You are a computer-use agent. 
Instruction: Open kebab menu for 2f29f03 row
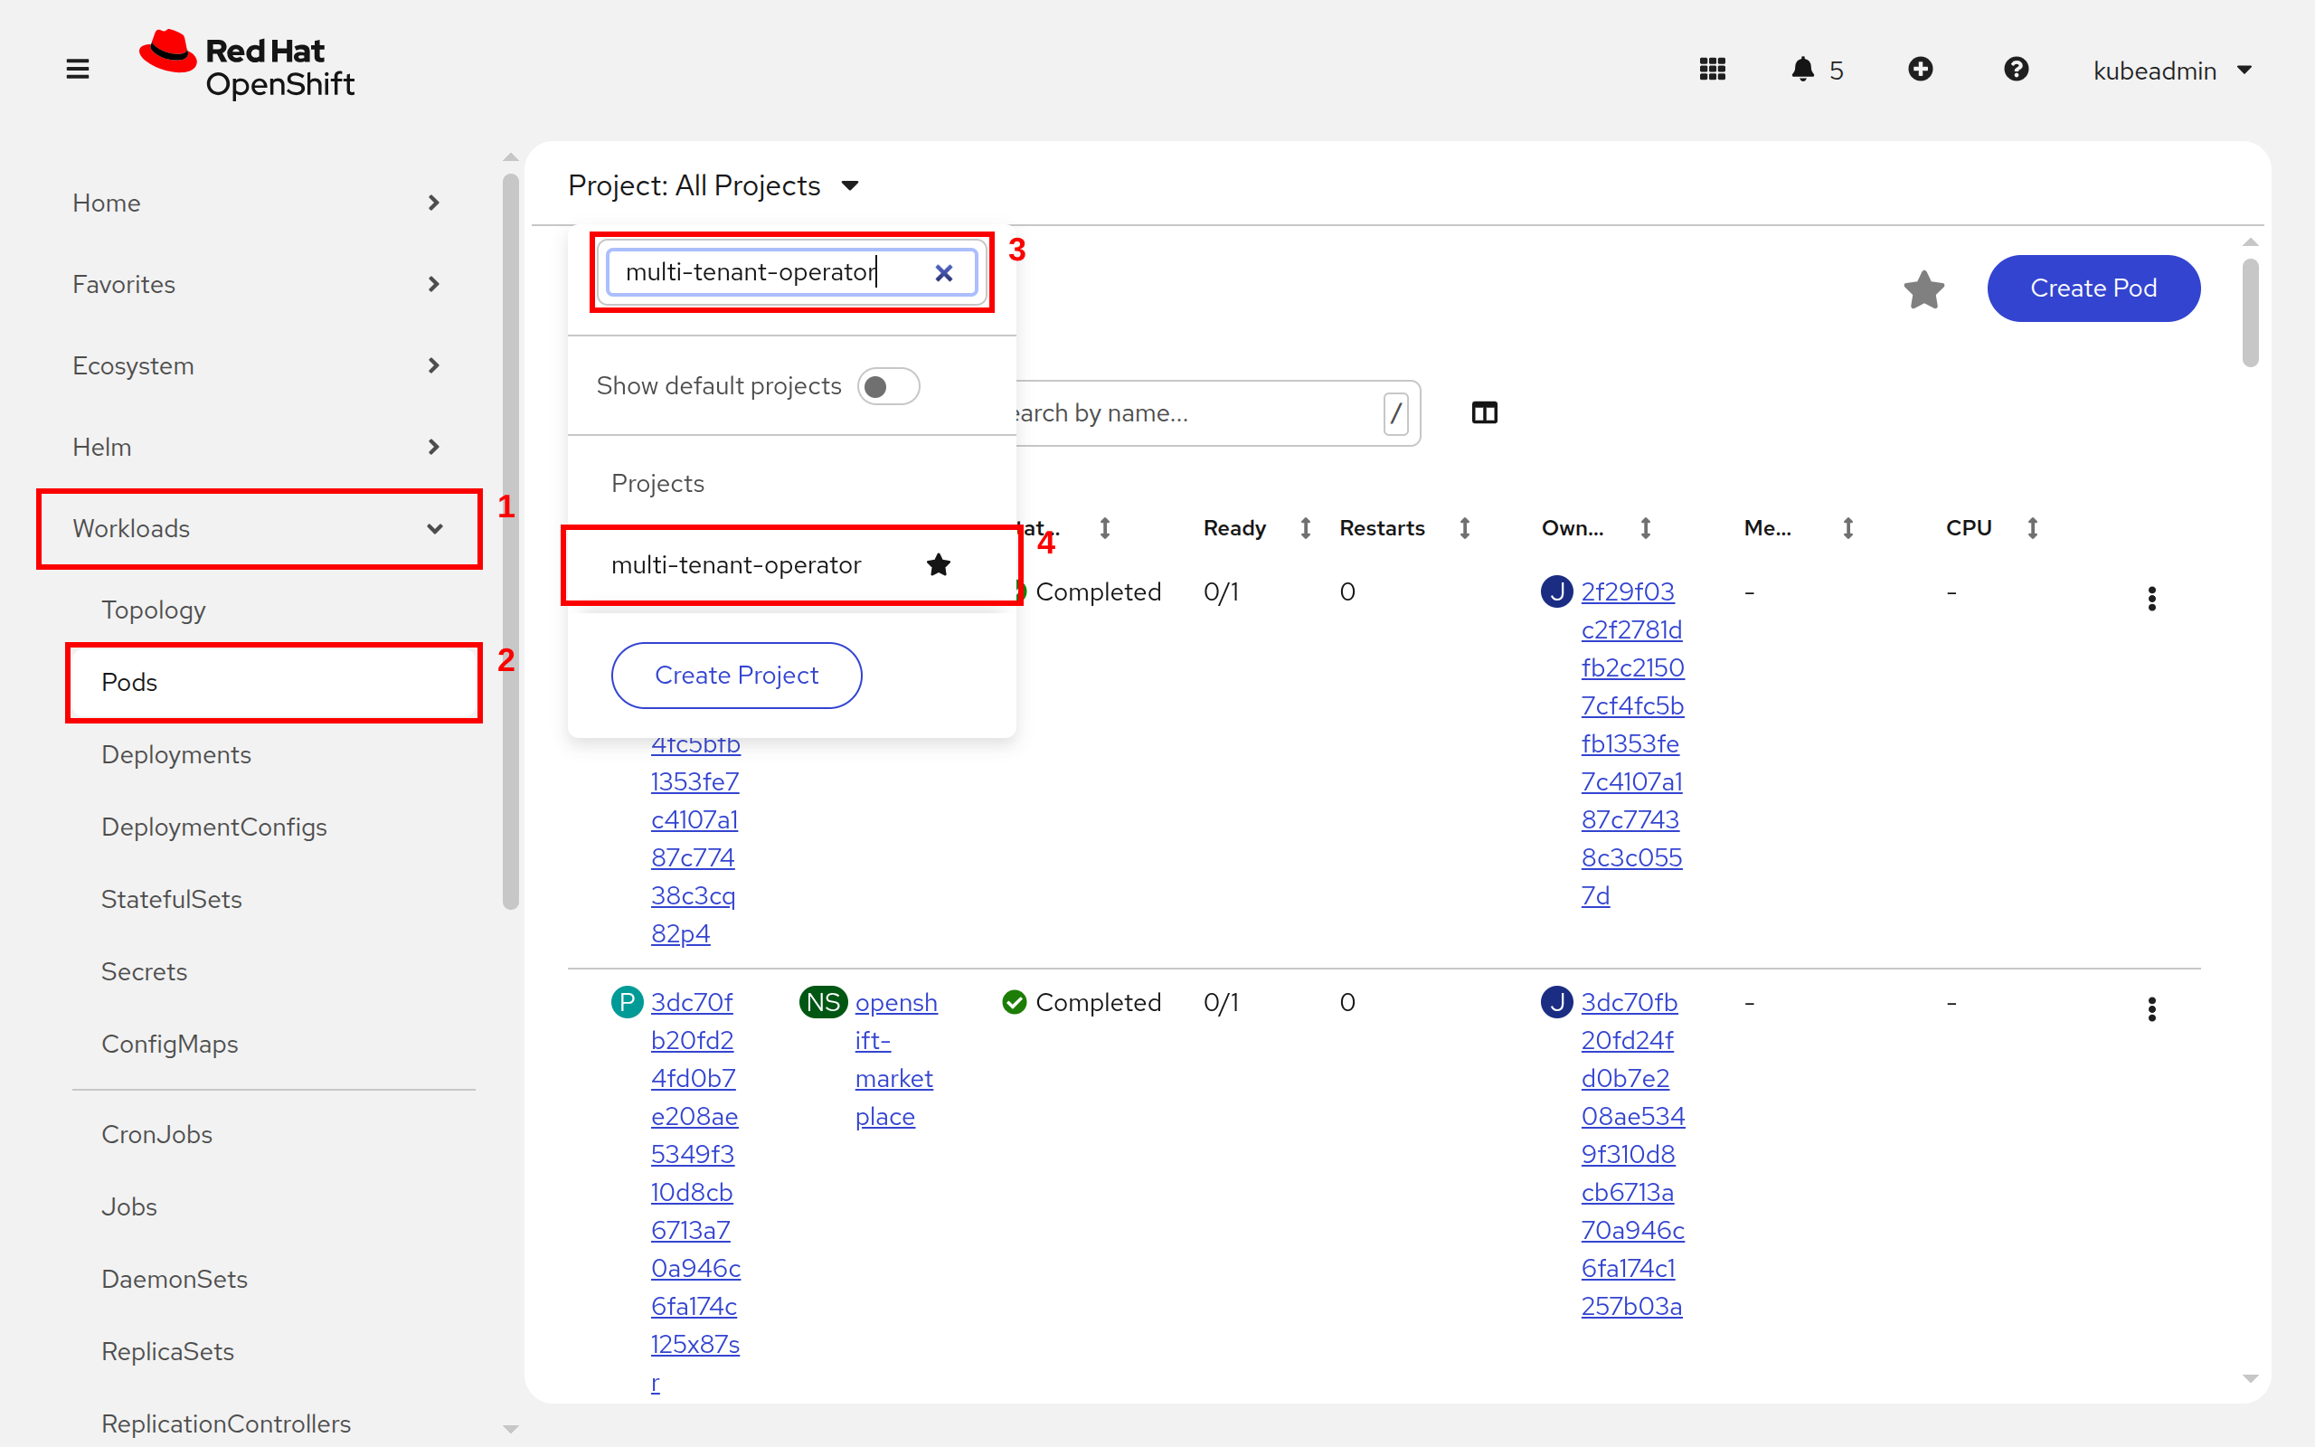(2151, 598)
